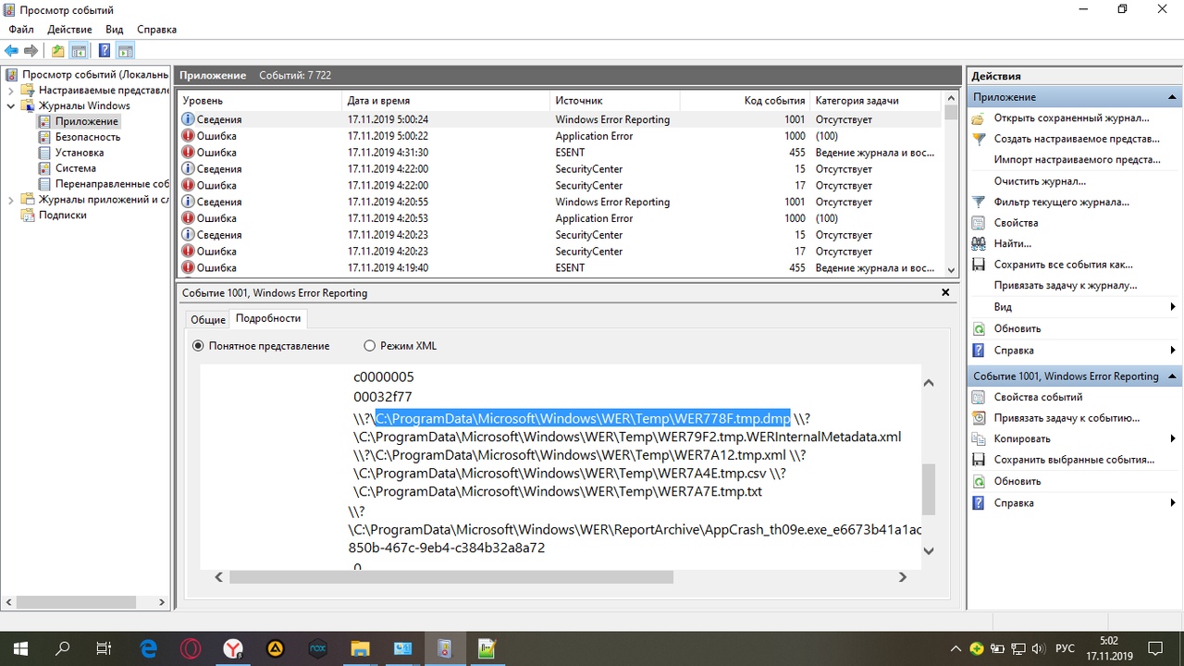This screenshot has width=1184, height=666.
Task: Open the "Справка" menu in the menu bar
Action: [156, 30]
